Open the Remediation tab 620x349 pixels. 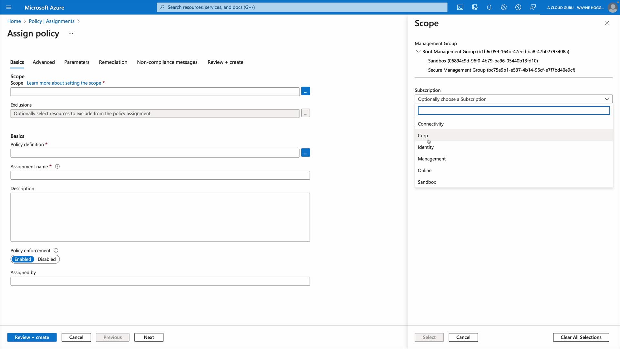click(113, 62)
